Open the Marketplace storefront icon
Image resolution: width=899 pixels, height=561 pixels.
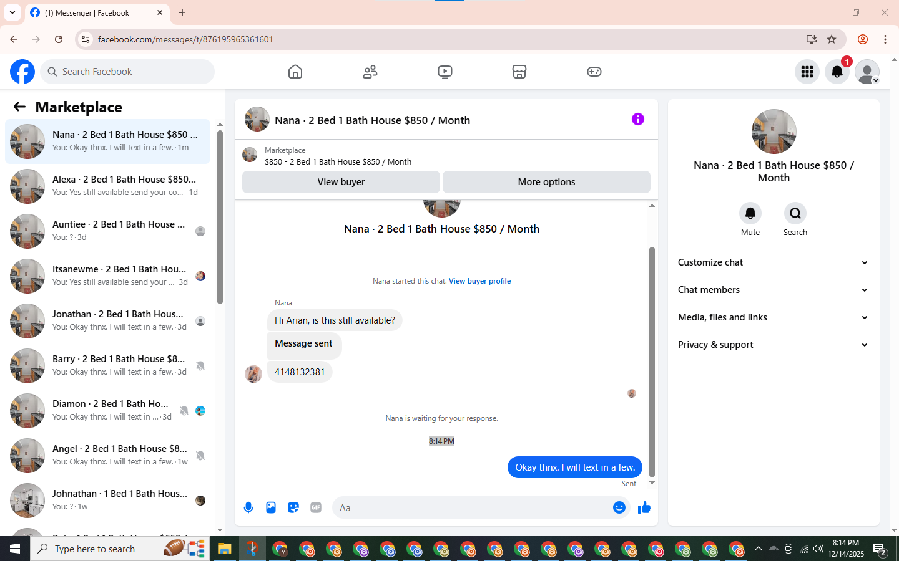(519, 72)
